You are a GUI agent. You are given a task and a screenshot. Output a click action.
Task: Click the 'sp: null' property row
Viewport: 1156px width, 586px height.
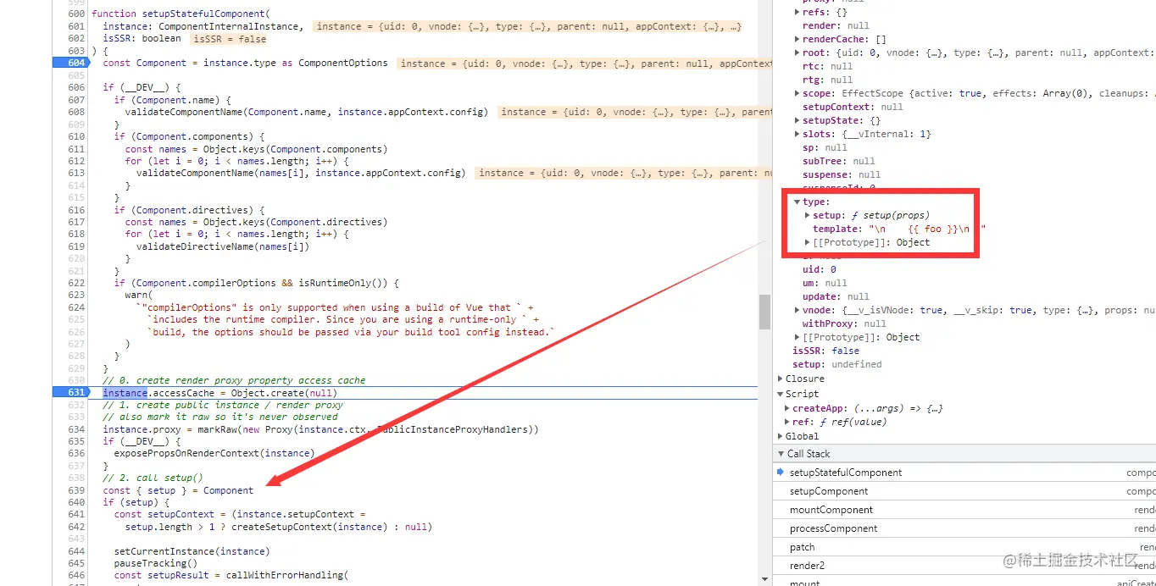[824, 147]
